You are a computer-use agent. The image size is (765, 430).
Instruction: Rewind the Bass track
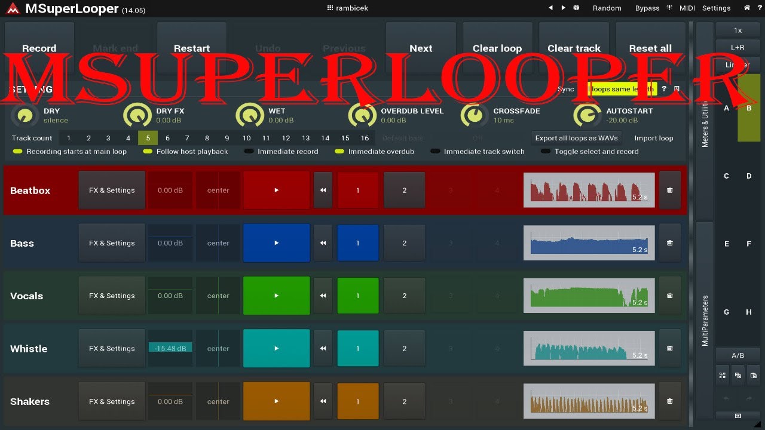coord(323,243)
